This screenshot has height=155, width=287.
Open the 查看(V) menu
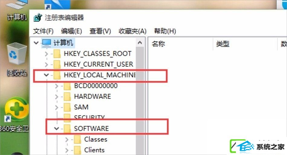click(x=100, y=31)
